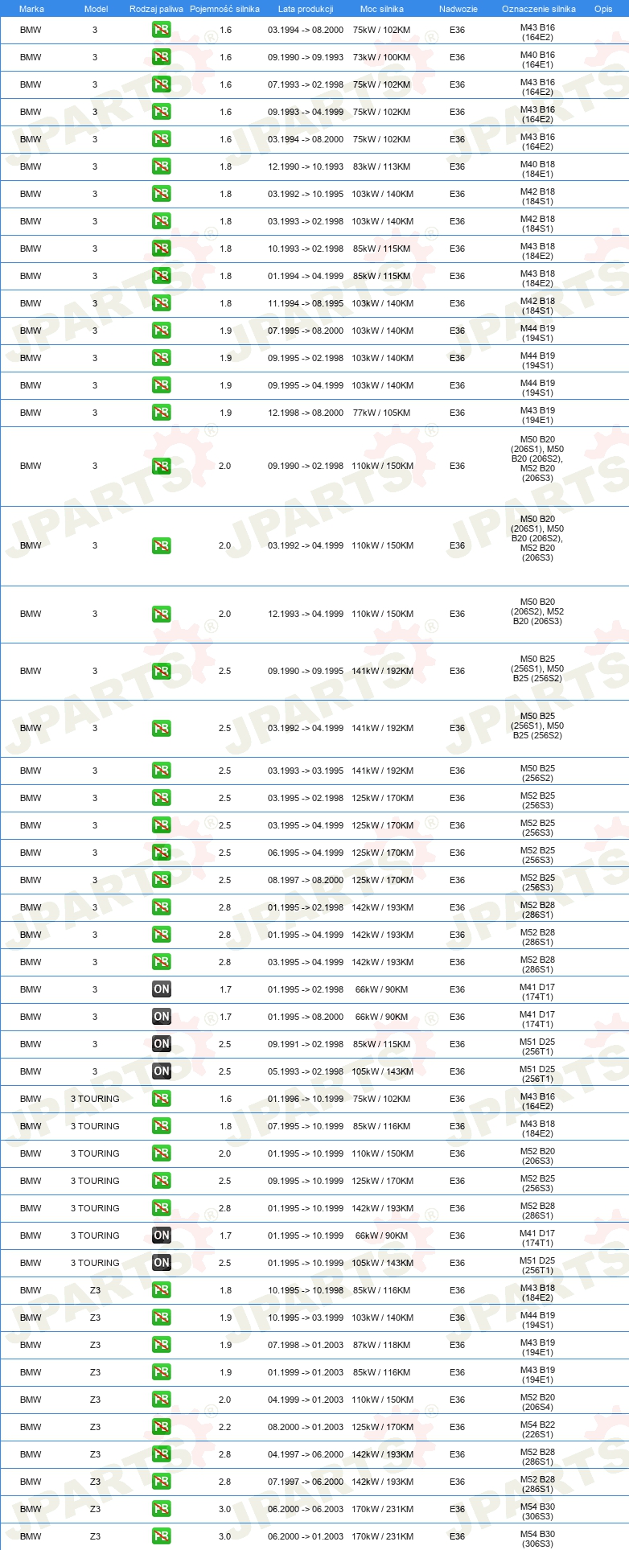This screenshot has height=1550, width=629.
Task: Select the 77kW / 105KM power cell
Action: (x=381, y=413)
